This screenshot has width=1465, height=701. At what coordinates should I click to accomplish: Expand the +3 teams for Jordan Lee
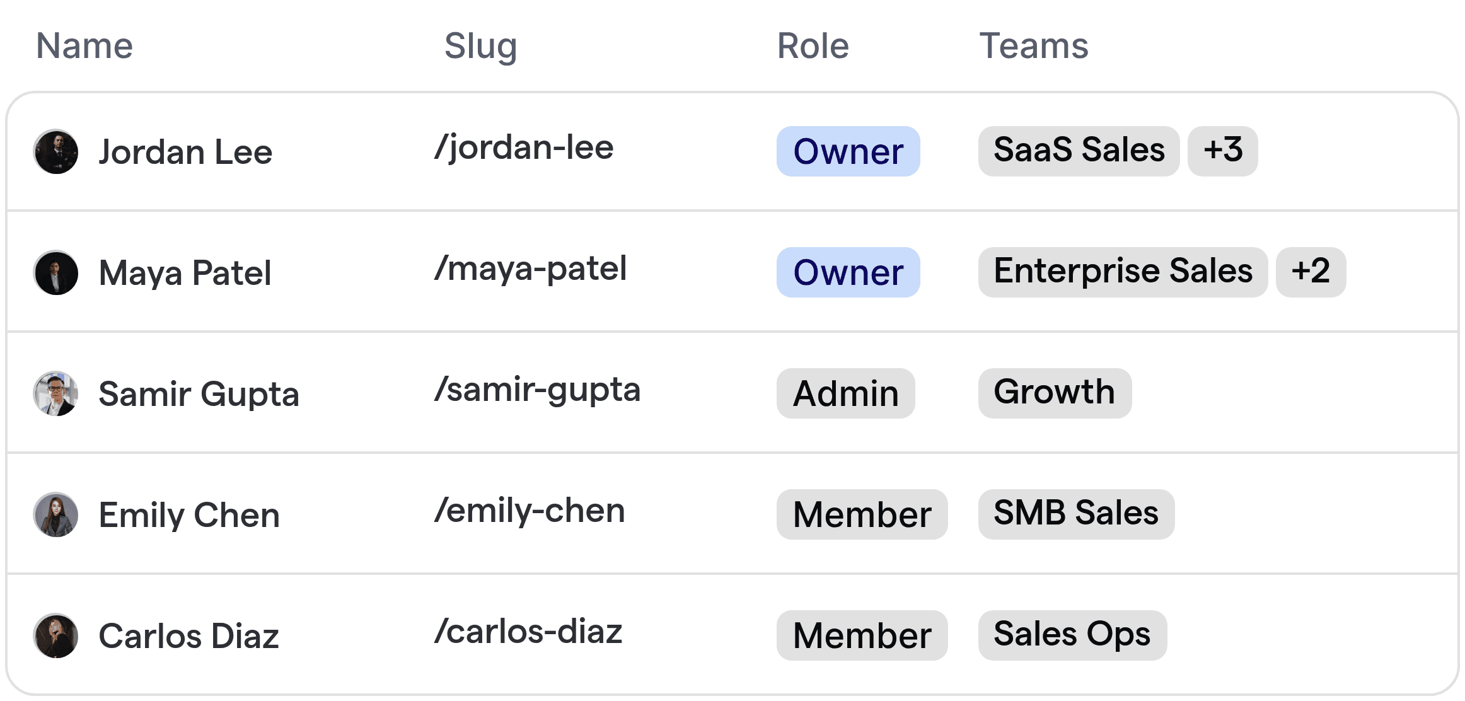1222,151
